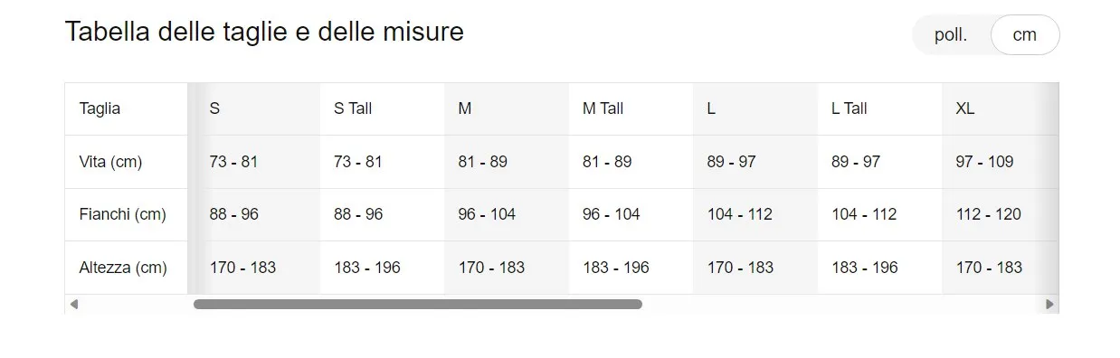Click the M Tall column header
This screenshot has height=358, width=1120.
coord(603,108)
